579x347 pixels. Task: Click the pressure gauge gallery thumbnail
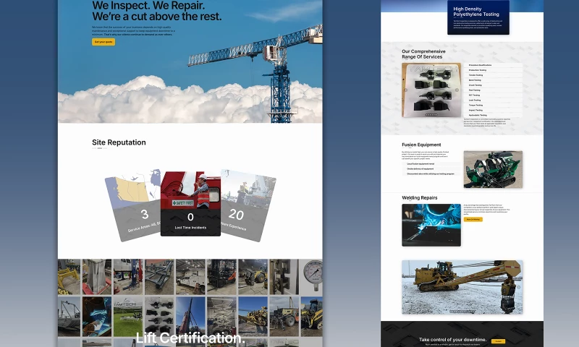(312, 277)
